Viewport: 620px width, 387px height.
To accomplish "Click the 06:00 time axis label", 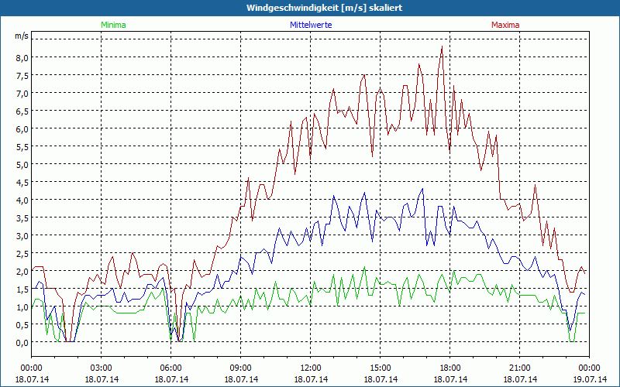I will (x=171, y=368).
